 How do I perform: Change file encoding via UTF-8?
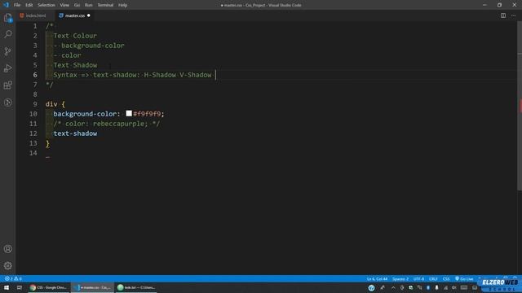tap(418, 278)
